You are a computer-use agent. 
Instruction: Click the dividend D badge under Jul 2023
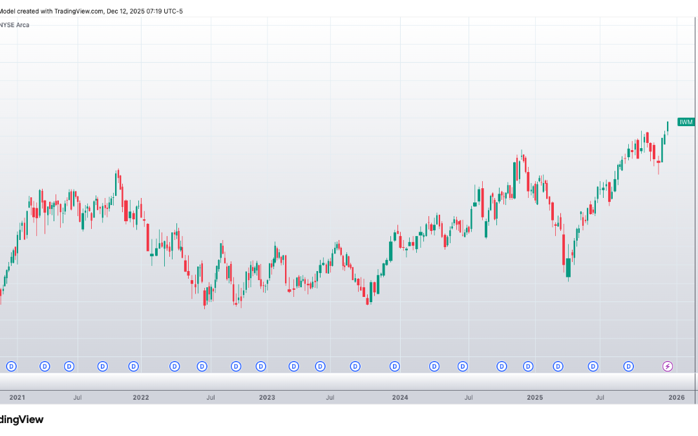[320, 366]
